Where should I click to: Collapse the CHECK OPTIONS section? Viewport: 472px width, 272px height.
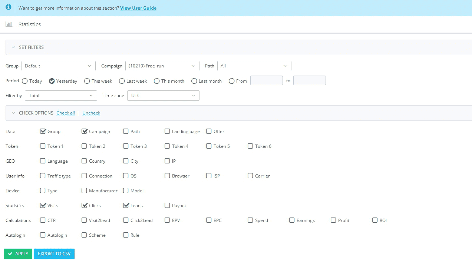13,113
